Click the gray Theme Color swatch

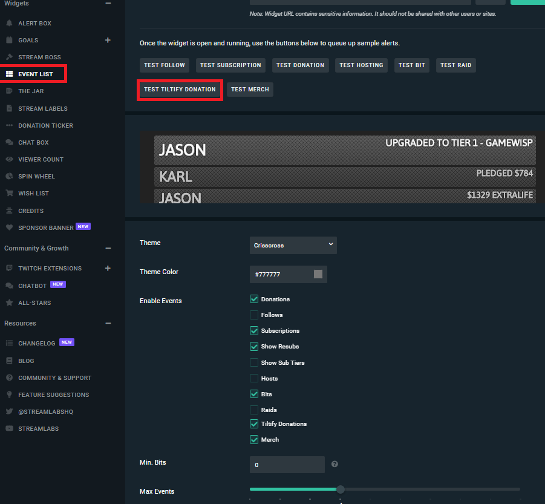pyautogui.click(x=318, y=274)
